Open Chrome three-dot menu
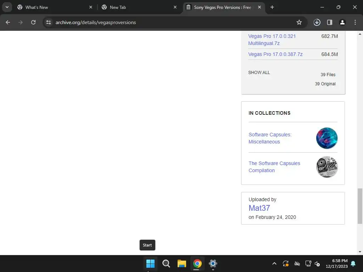This screenshot has height=272, width=363. tap(355, 22)
